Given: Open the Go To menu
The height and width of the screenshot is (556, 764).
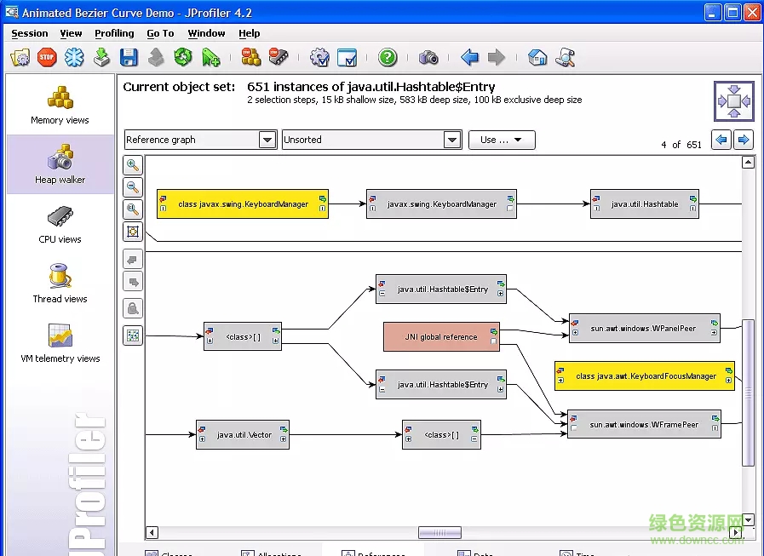Looking at the screenshot, I should point(160,33).
